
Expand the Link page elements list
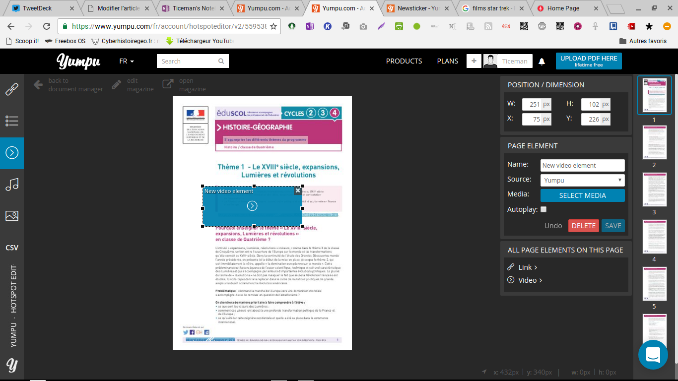click(528, 267)
